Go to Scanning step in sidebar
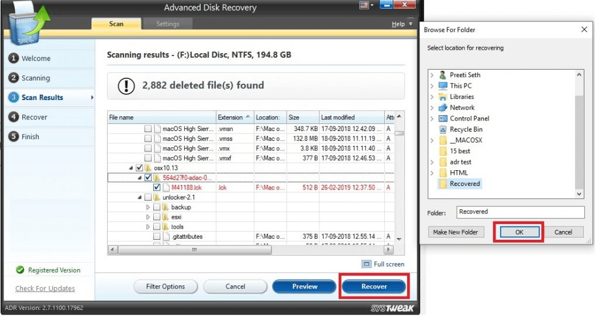 click(50, 78)
